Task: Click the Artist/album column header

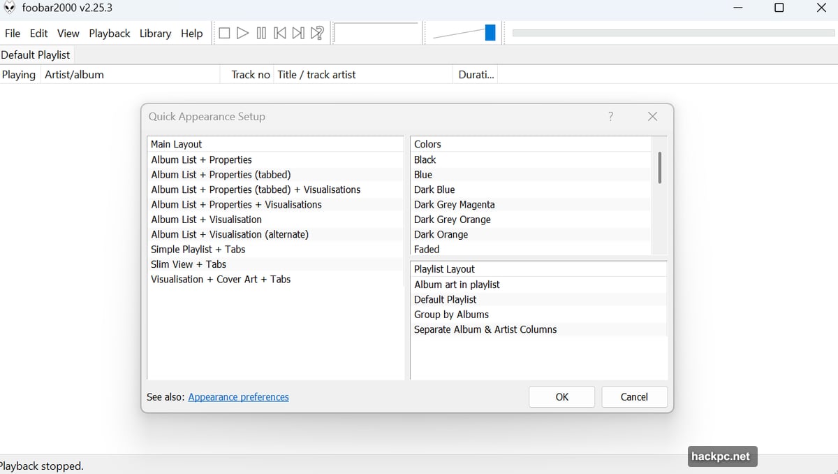Action: click(74, 74)
